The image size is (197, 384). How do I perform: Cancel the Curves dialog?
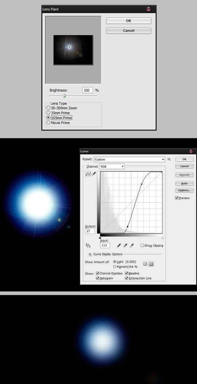[x=184, y=166]
